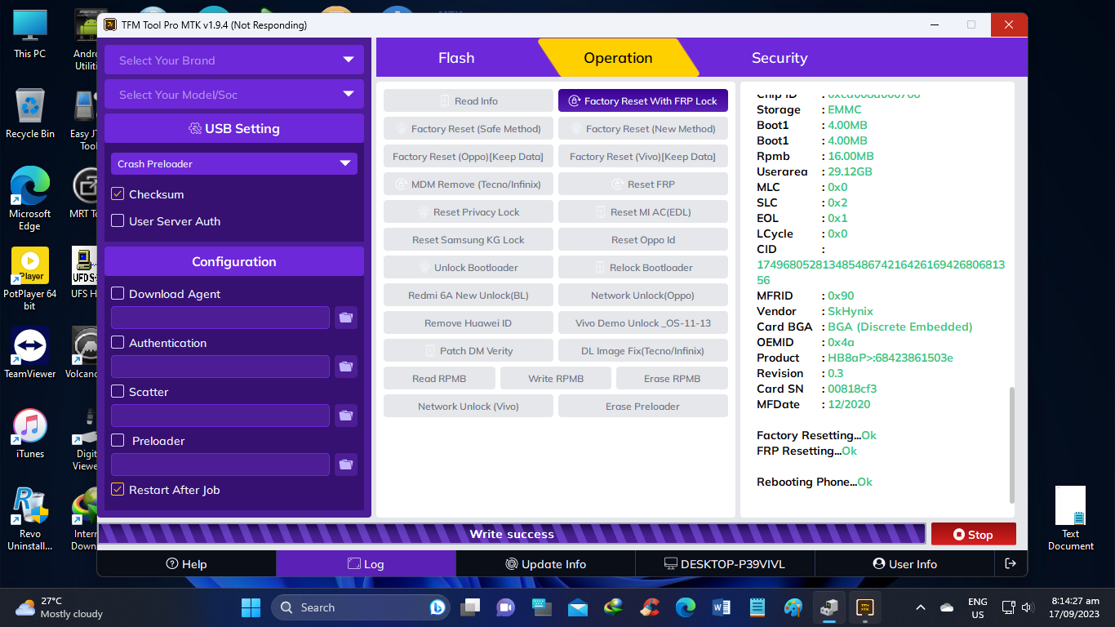Show hidden system tray icons

click(921, 607)
